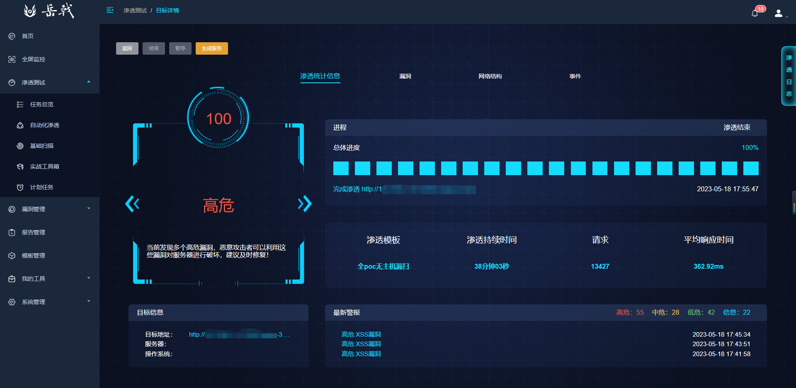
Task: Toggle sidebar with the hamburger collapse icon
Action: pyautogui.click(x=110, y=10)
